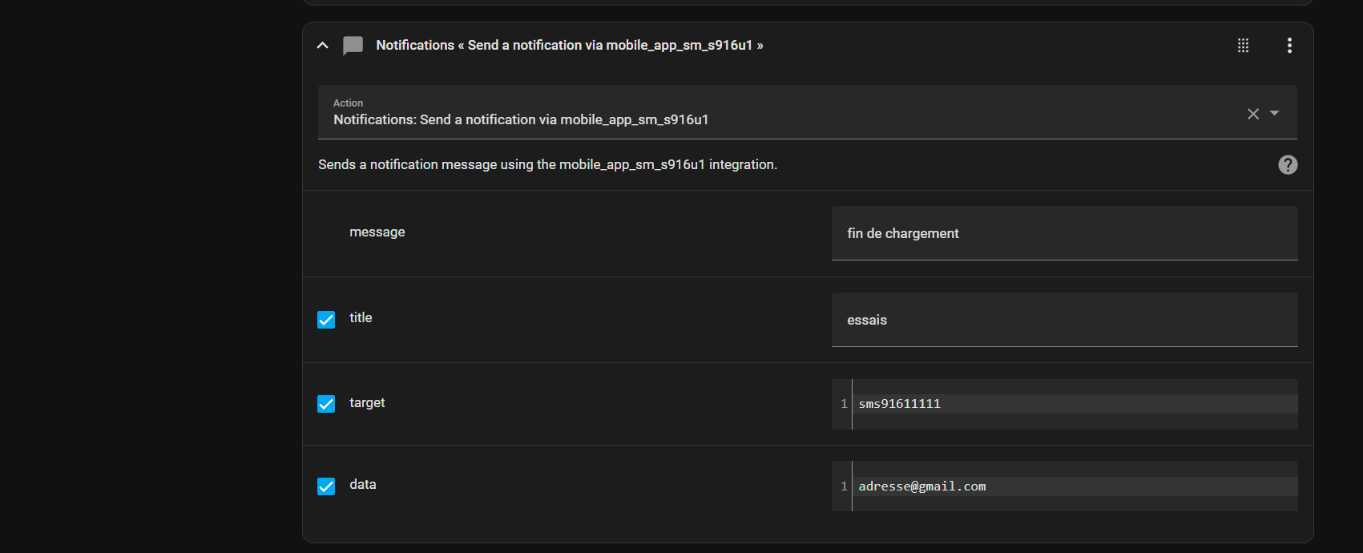Open the three-dot action overflow menu

point(1288,46)
